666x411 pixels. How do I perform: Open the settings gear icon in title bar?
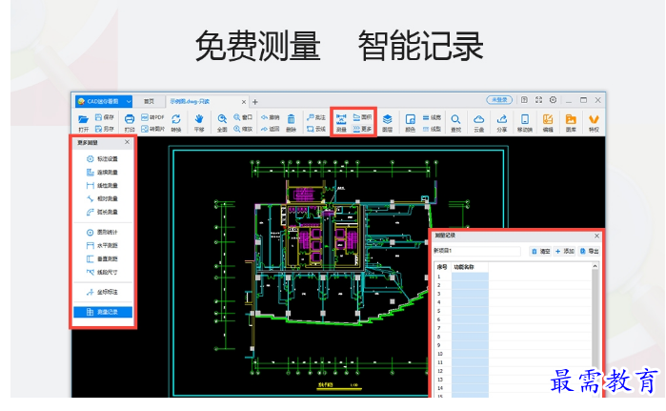[x=553, y=100]
